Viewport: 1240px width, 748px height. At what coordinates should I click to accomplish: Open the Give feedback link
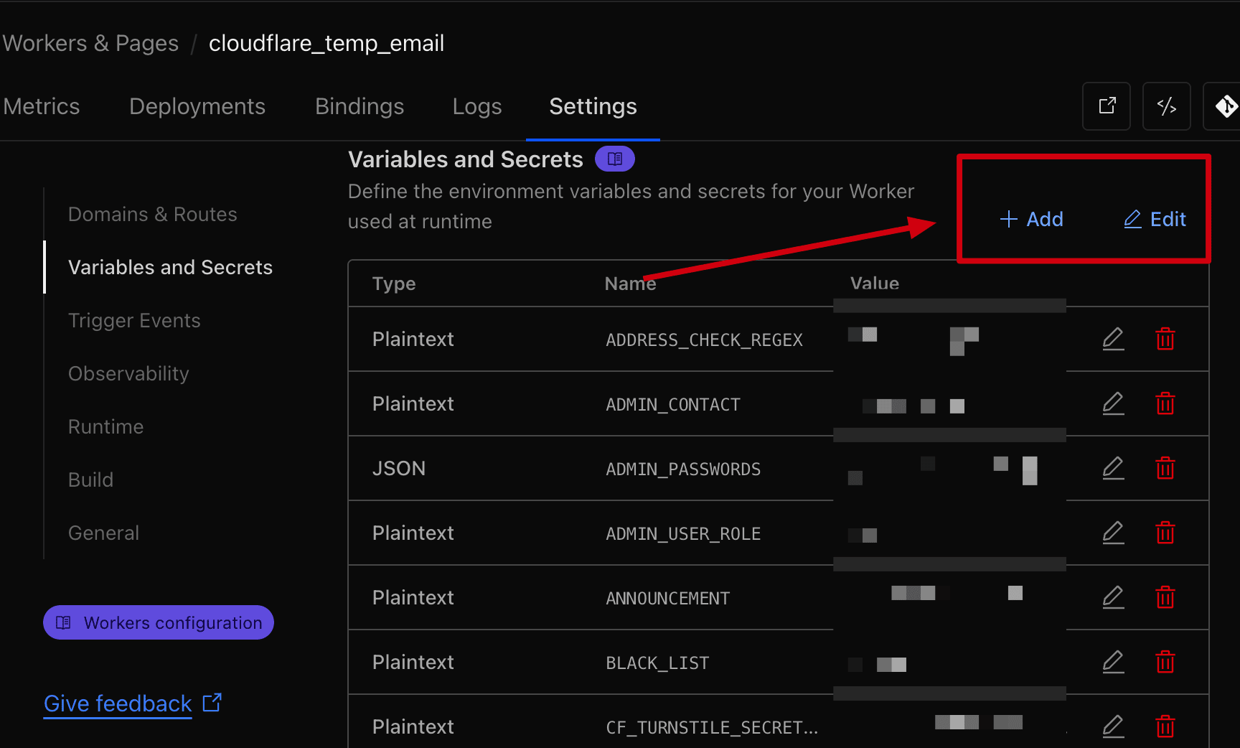118,703
